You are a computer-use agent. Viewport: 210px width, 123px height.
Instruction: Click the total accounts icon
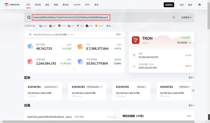30,46
